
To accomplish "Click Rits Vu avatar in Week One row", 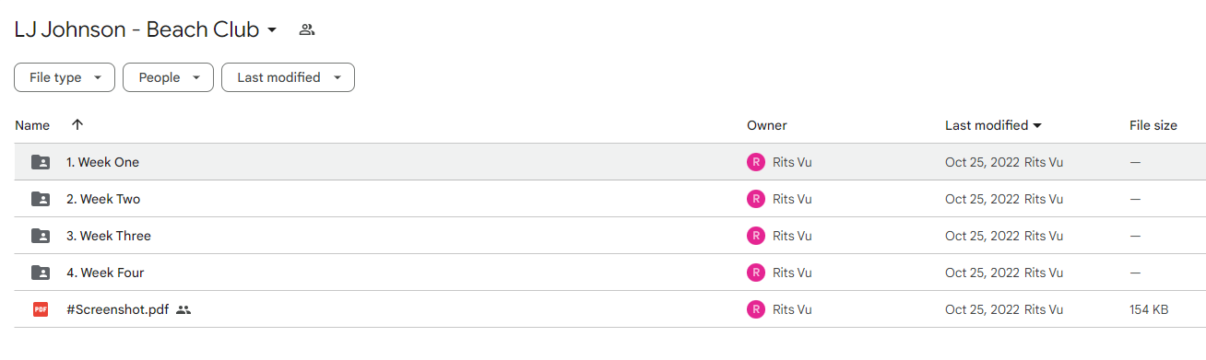I will point(756,162).
